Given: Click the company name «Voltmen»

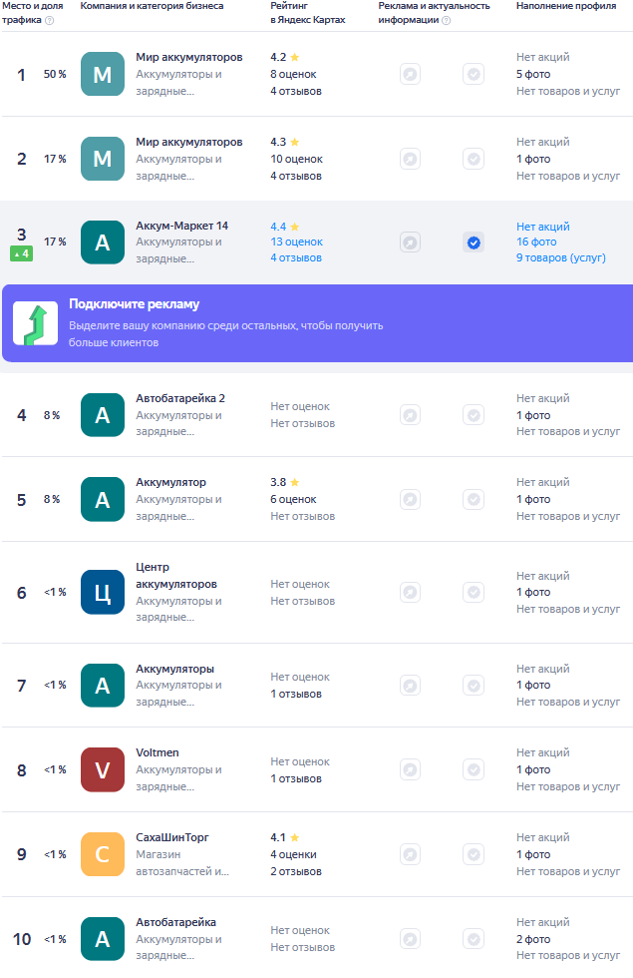Looking at the screenshot, I should coord(158,752).
